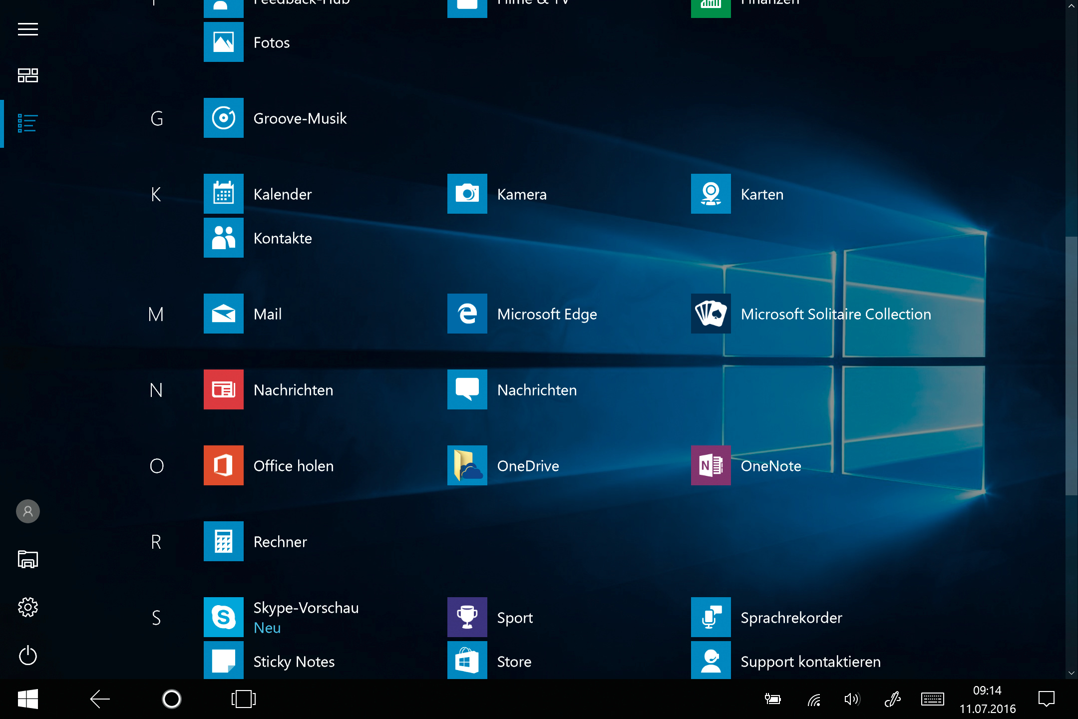Viewport: 1078px width, 719px height.
Task: Launch Skype-Vorschau app
Action: tap(223, 617)
